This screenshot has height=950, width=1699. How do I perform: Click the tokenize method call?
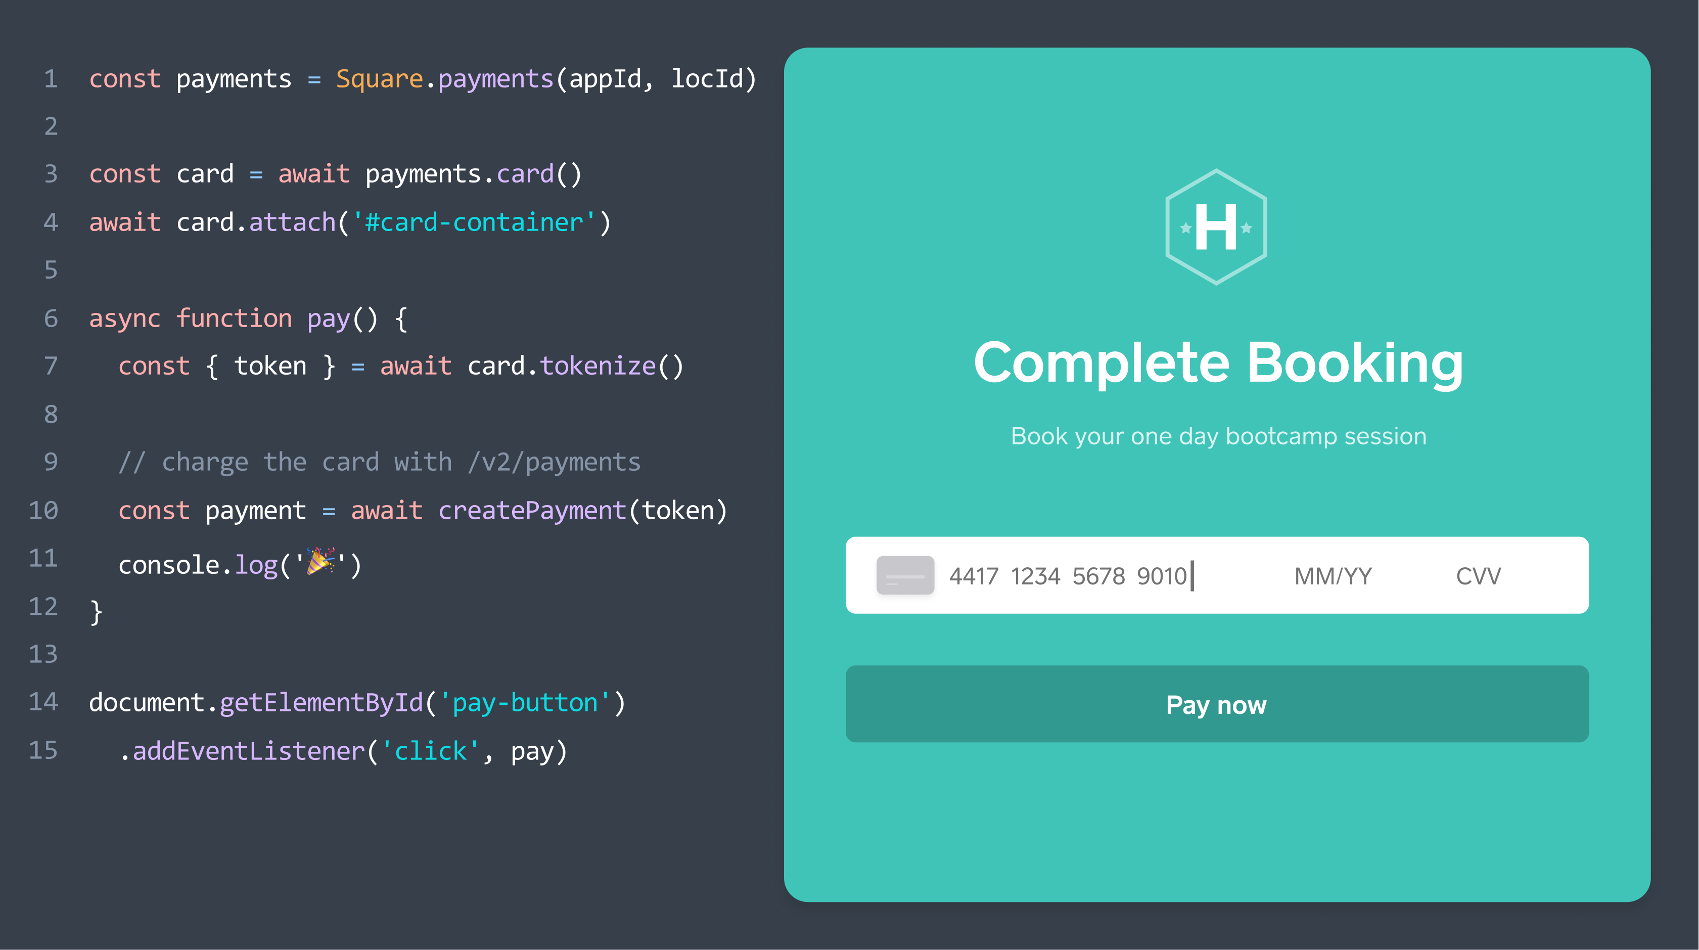coord(598,366)
